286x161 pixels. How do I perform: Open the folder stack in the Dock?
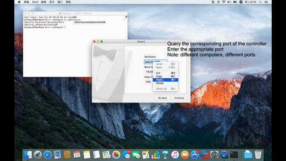point(248,155)
